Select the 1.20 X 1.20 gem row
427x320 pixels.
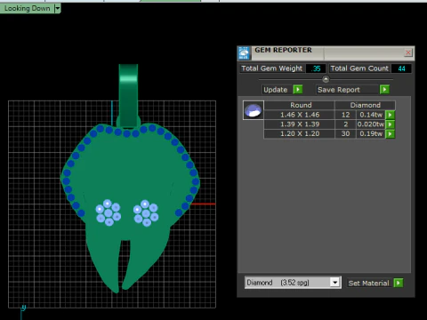(x=329, y=133)
